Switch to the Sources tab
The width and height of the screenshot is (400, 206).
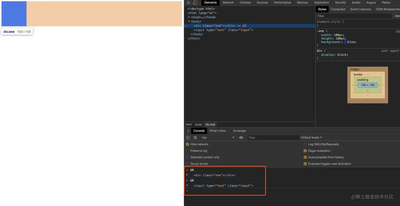[x=262, y=3]
